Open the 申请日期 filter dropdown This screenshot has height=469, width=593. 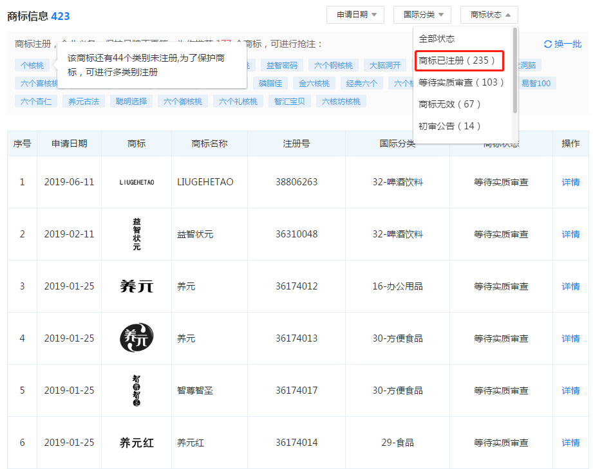click(355, 15)
